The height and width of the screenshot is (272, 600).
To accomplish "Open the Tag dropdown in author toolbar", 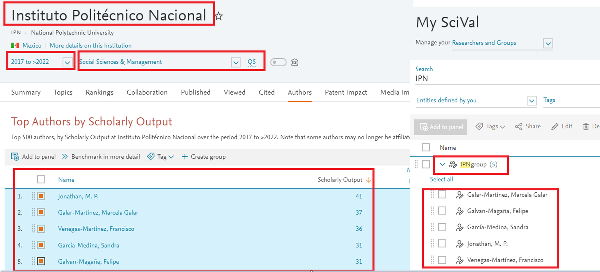I will [171, 157].
